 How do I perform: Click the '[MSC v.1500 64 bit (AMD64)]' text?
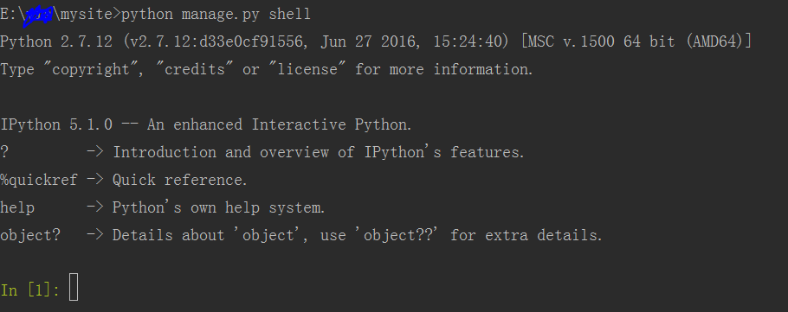pos(636,41)
